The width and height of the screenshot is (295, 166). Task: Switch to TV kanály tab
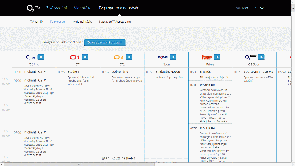37,22
